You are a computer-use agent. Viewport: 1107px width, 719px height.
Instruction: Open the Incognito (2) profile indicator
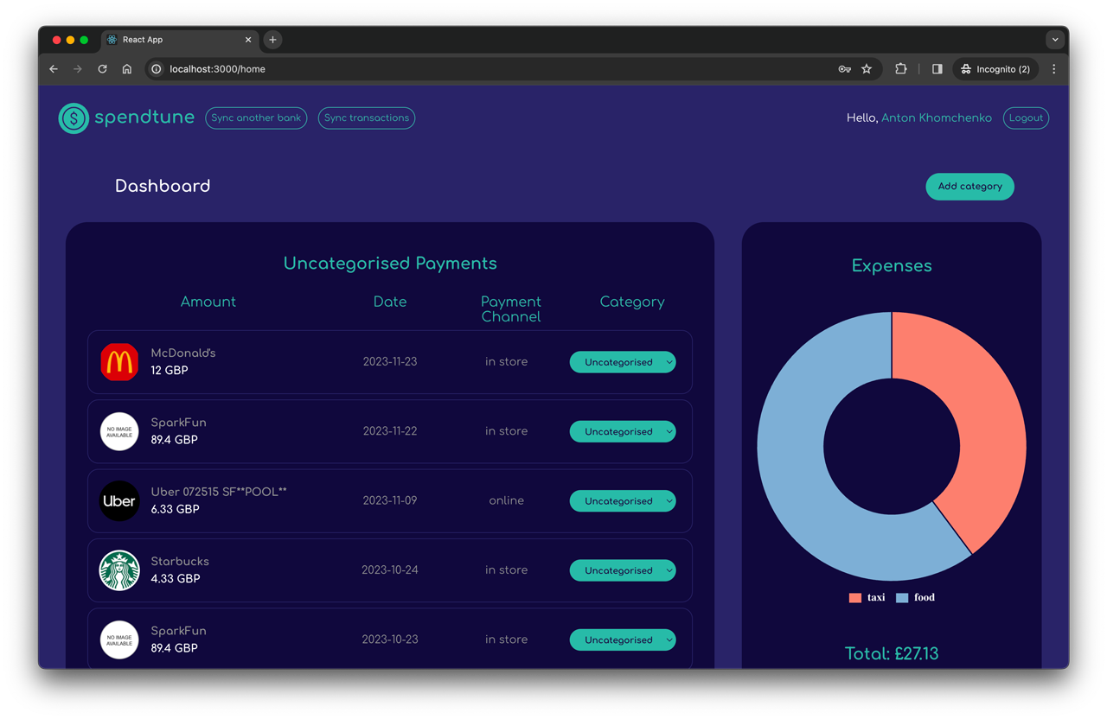[x=995, y=69]
